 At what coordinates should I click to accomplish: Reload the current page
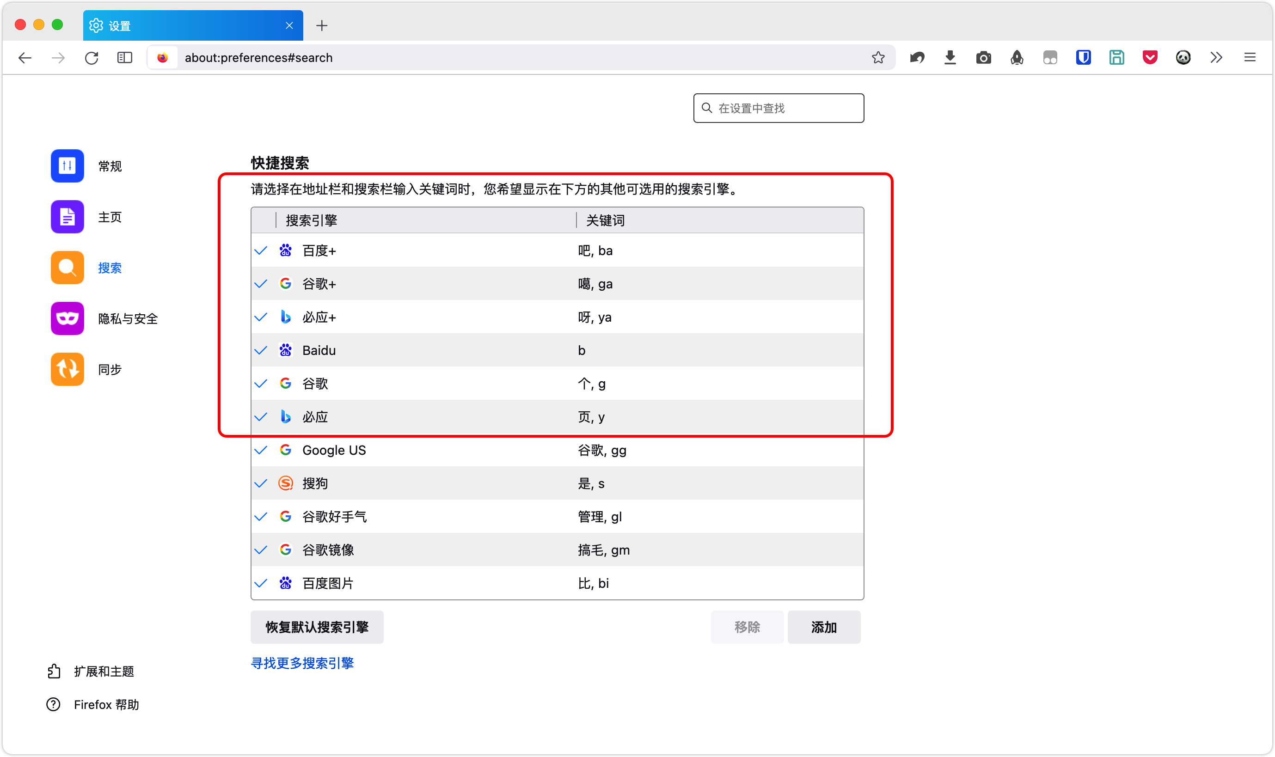92,57
